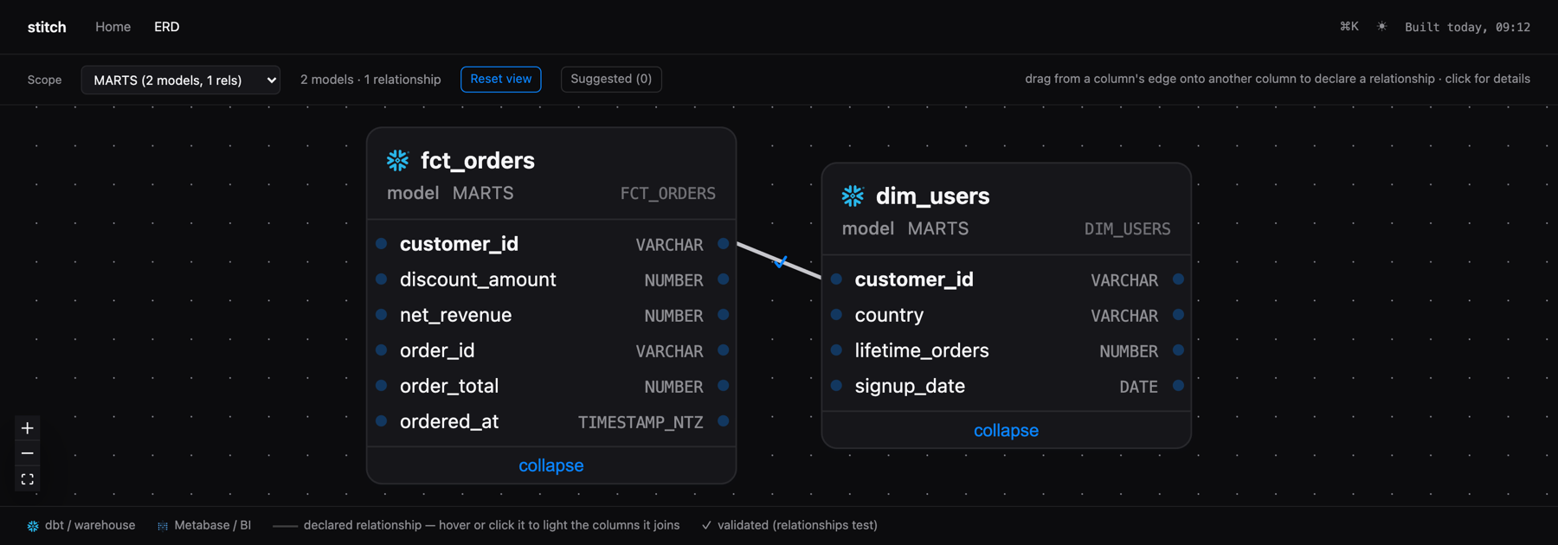The width and height of the screenshot is (1558, 545).
Task: Click the zoom in plus icon
Action: pyautogui.click(x=28, y=428)
